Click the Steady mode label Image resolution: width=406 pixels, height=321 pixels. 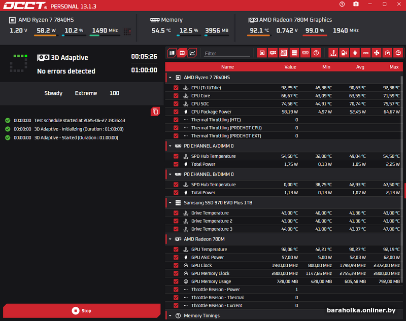coord(53,93)
